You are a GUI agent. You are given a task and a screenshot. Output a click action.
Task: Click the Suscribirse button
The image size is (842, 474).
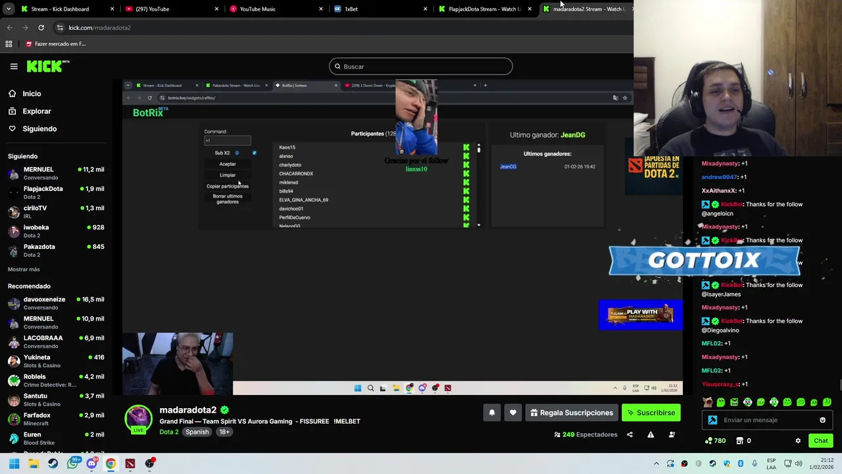(651, 413)
